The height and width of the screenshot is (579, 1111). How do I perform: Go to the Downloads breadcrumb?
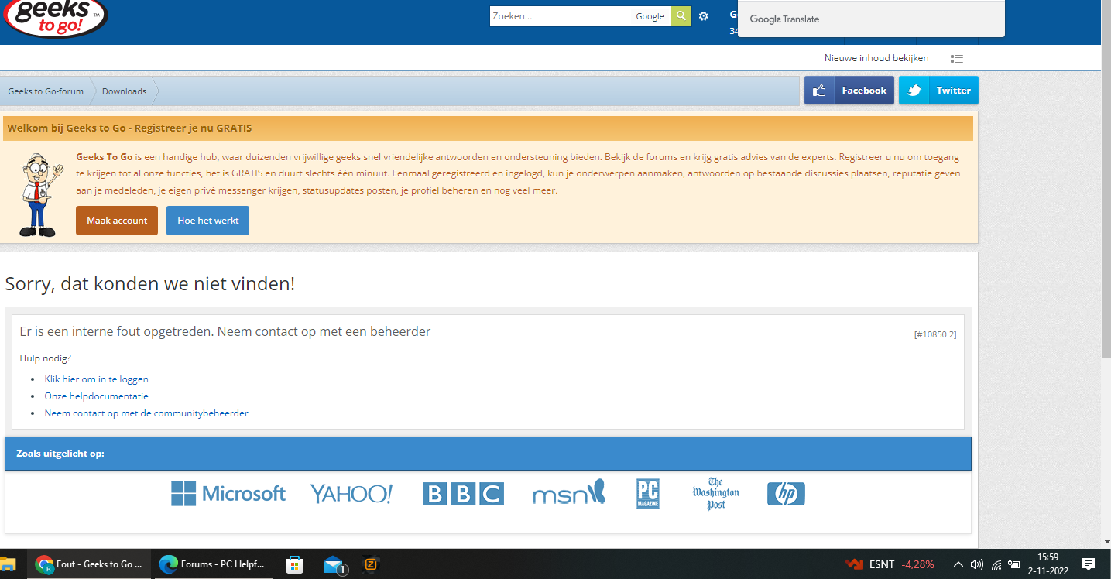[124, 91]
